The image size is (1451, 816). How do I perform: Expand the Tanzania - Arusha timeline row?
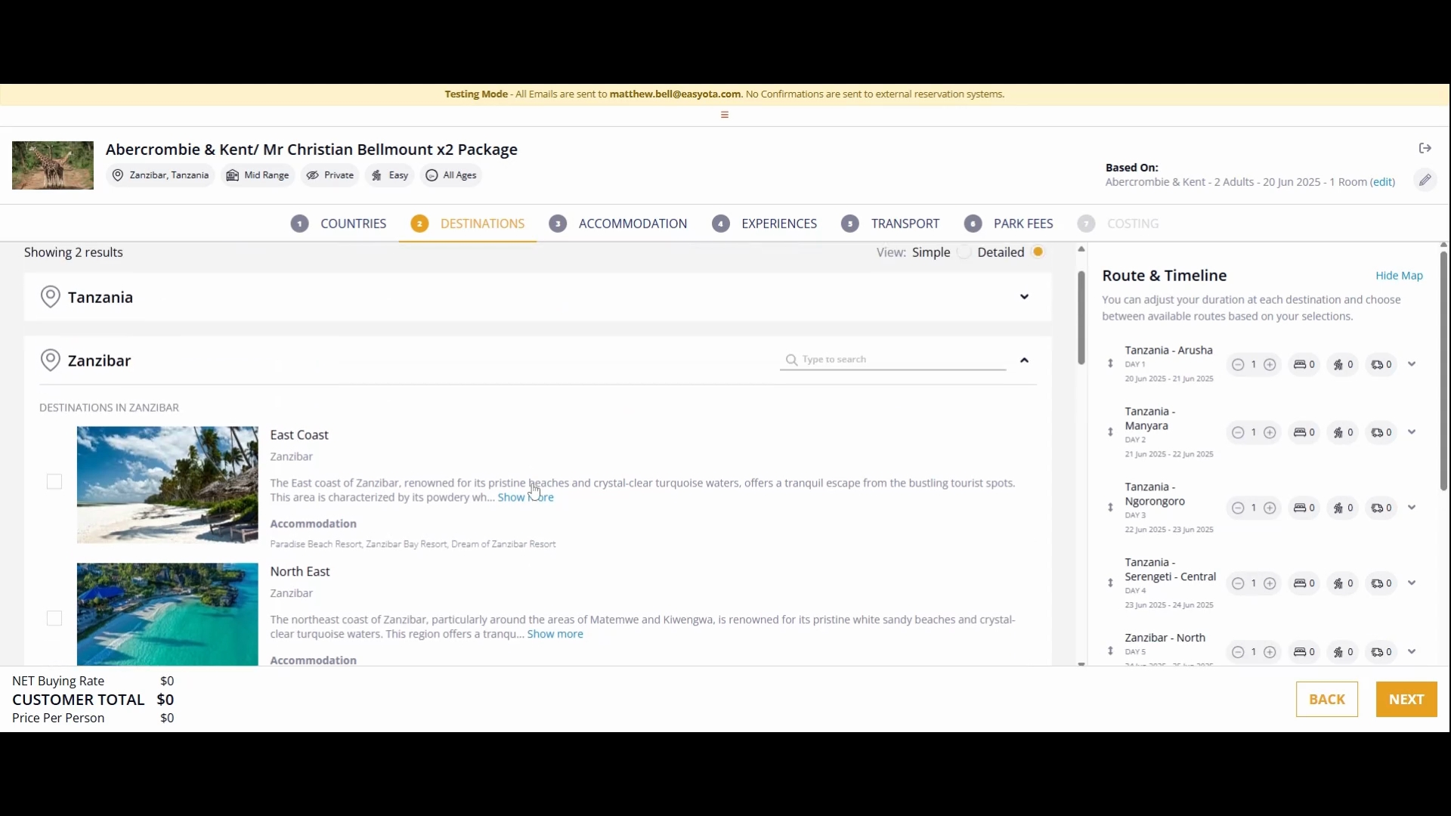click(x=1412, y=364)
